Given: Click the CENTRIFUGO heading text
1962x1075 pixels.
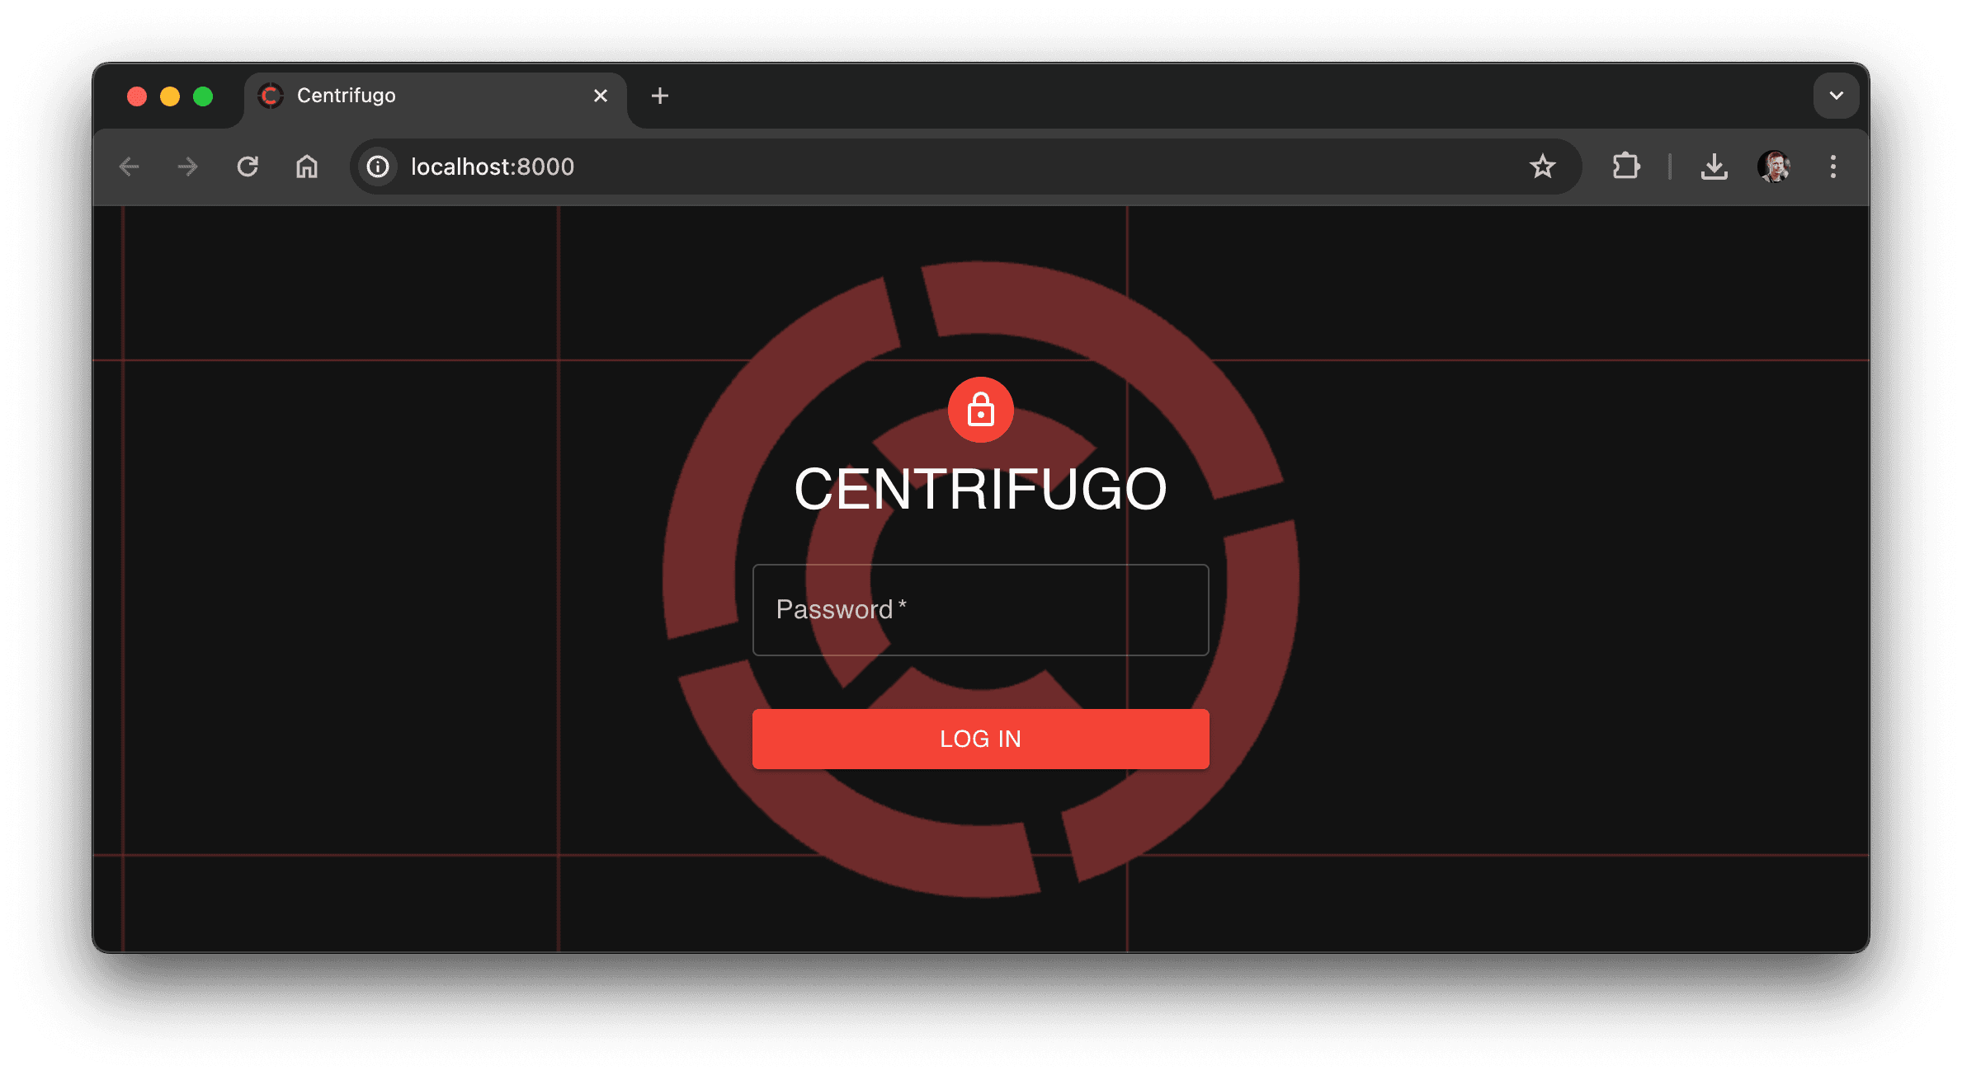Looking at the screenshot, I should click(x=980, y=488).
